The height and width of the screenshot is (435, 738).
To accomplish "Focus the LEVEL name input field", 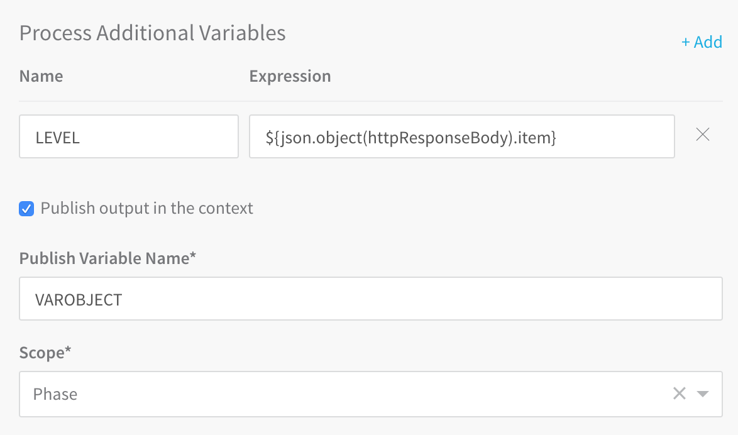I will 128,136.
